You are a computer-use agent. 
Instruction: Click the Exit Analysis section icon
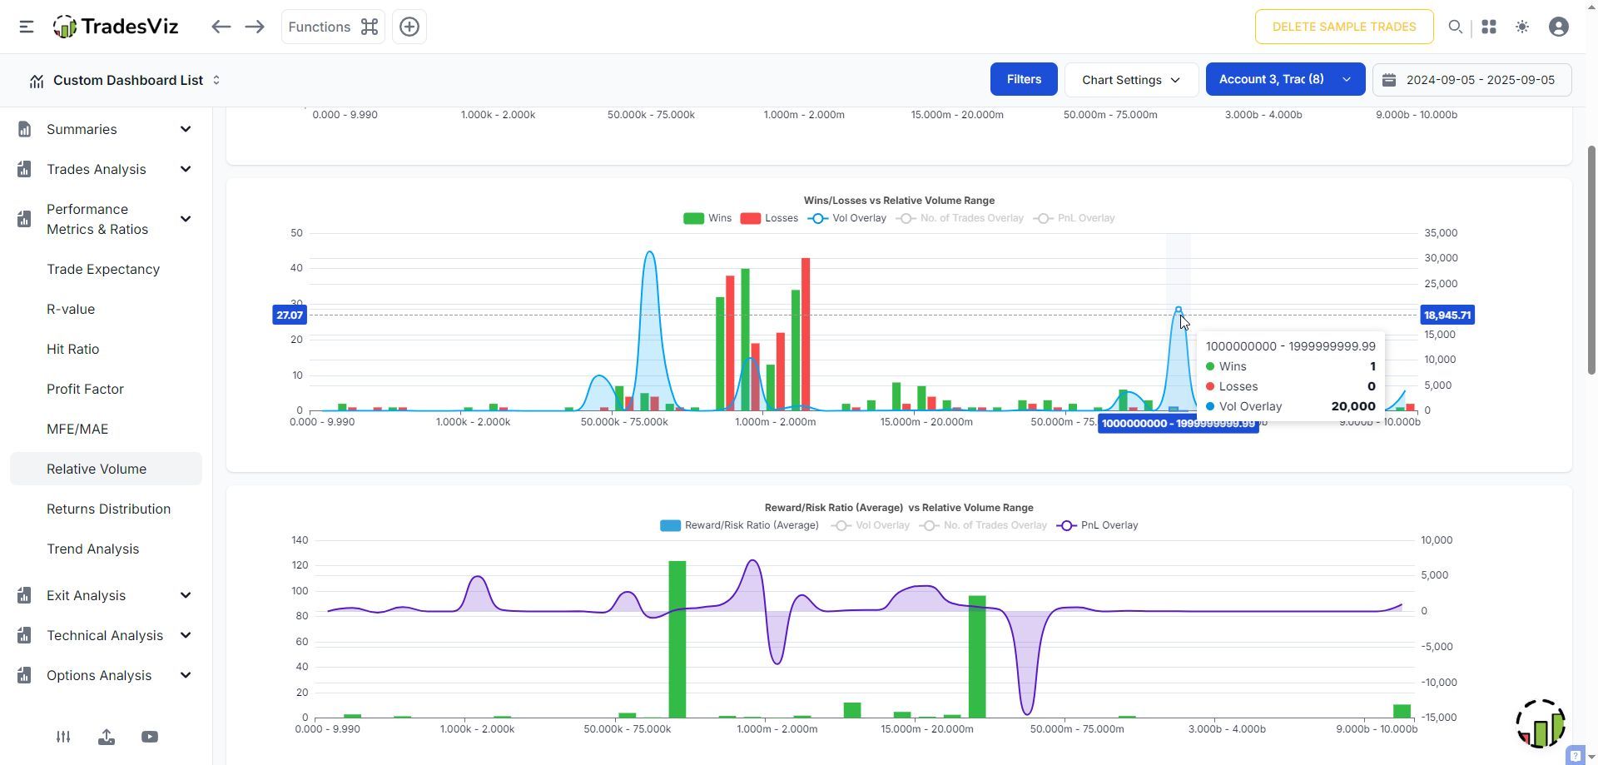coord(24,595)
